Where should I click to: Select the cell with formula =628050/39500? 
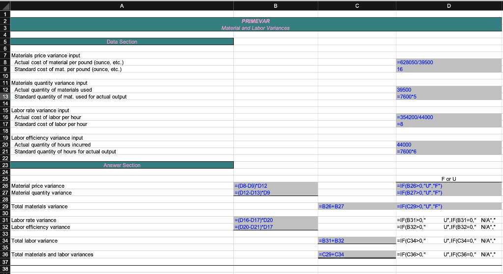coord(449,62)
